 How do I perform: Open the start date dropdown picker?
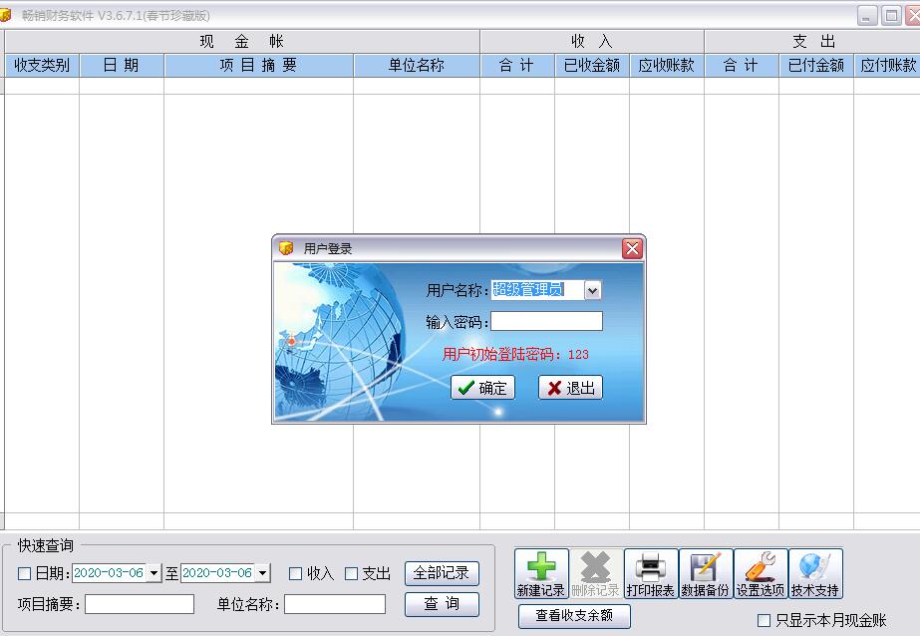point(153,573)
